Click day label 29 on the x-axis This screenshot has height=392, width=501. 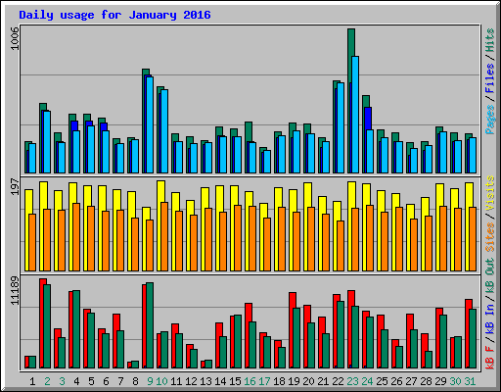coord(440,381)
